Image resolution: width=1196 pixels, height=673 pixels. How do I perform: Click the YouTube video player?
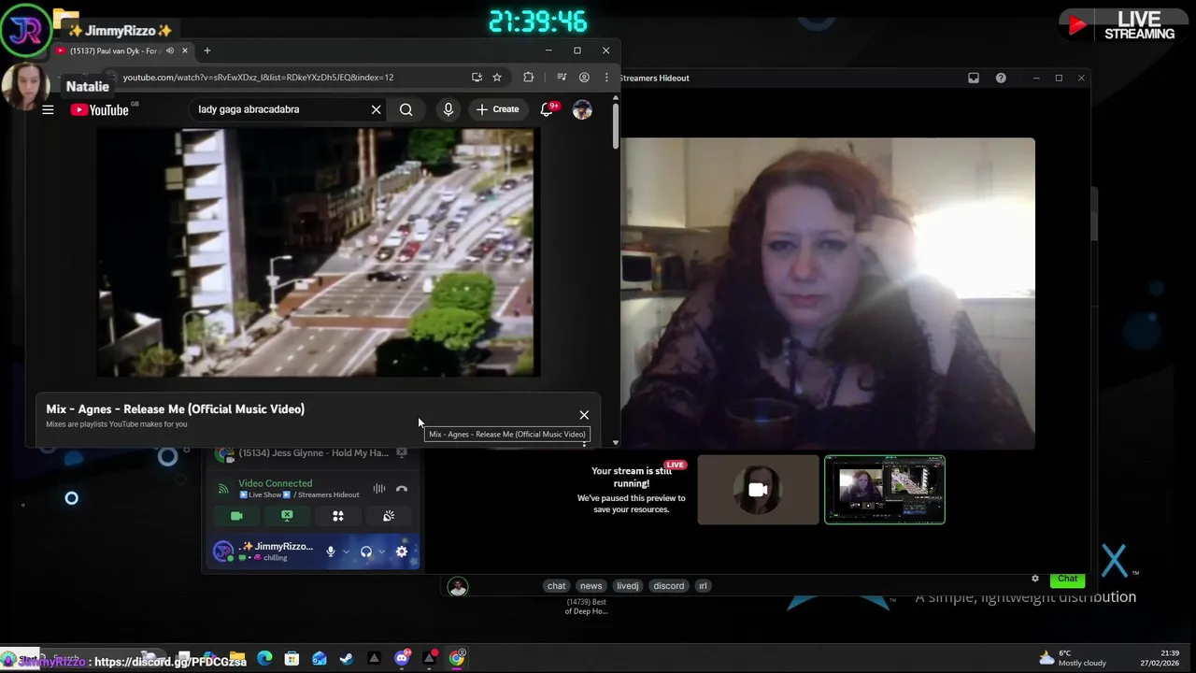coord(318,252)
